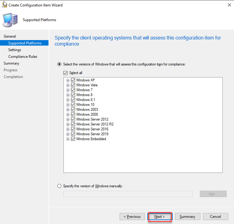Screen dimensions: 234x224
Task: Go back with the Previous button
Action: pyautogui.click(x=132, y=217)
